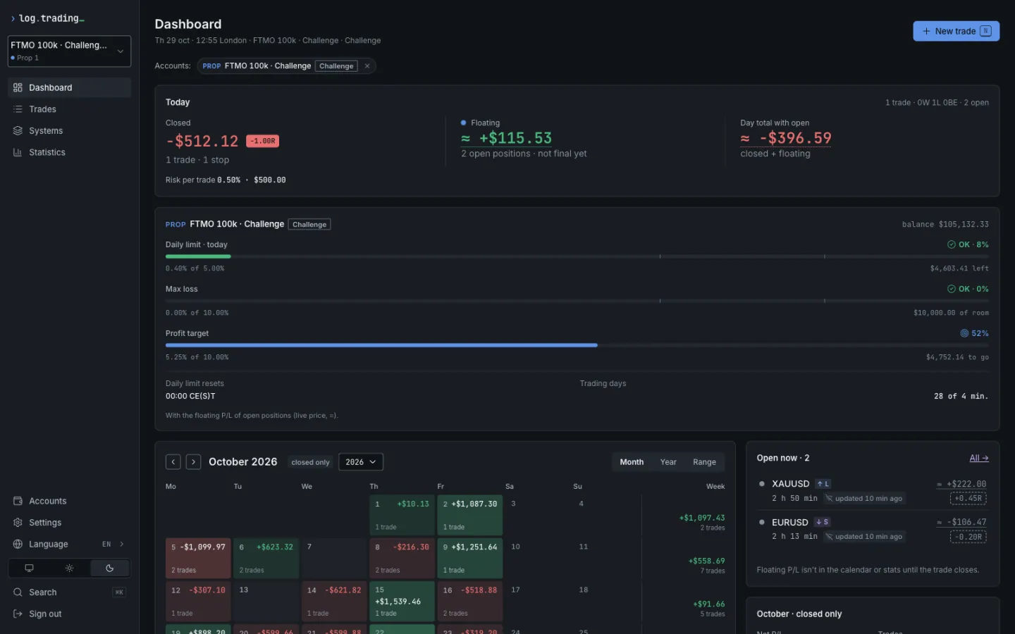This screenshot has height=634, width=1015.
Task: Click the Daily limit progress bar
Action: point(577,256)
